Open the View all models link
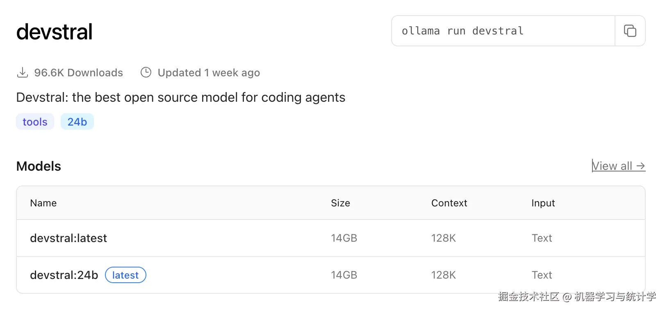Image resolution: width=665 pixels, height=311 pixels. [x=612, y=166]
